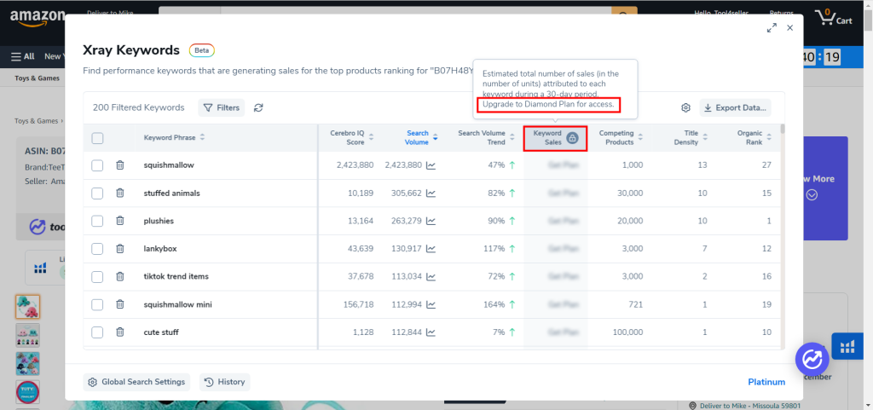Check the squishmallow mini row checkbox
The image size is (873, 410).
coord(97,304)
